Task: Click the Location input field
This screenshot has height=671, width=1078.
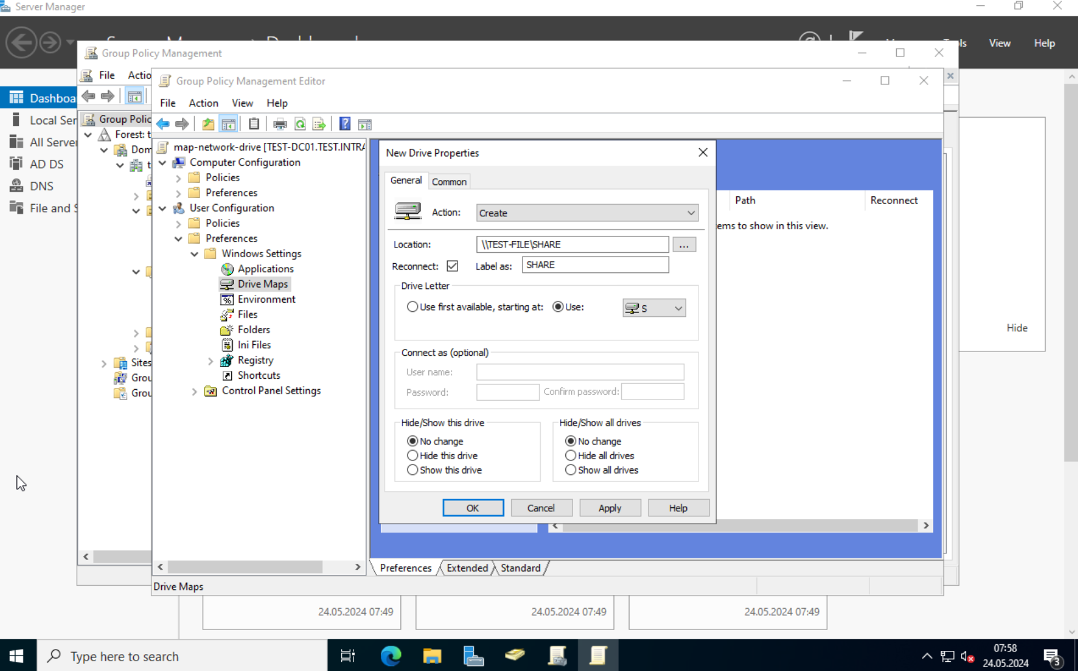Action: pyautogui.click(x=572, y=244)
